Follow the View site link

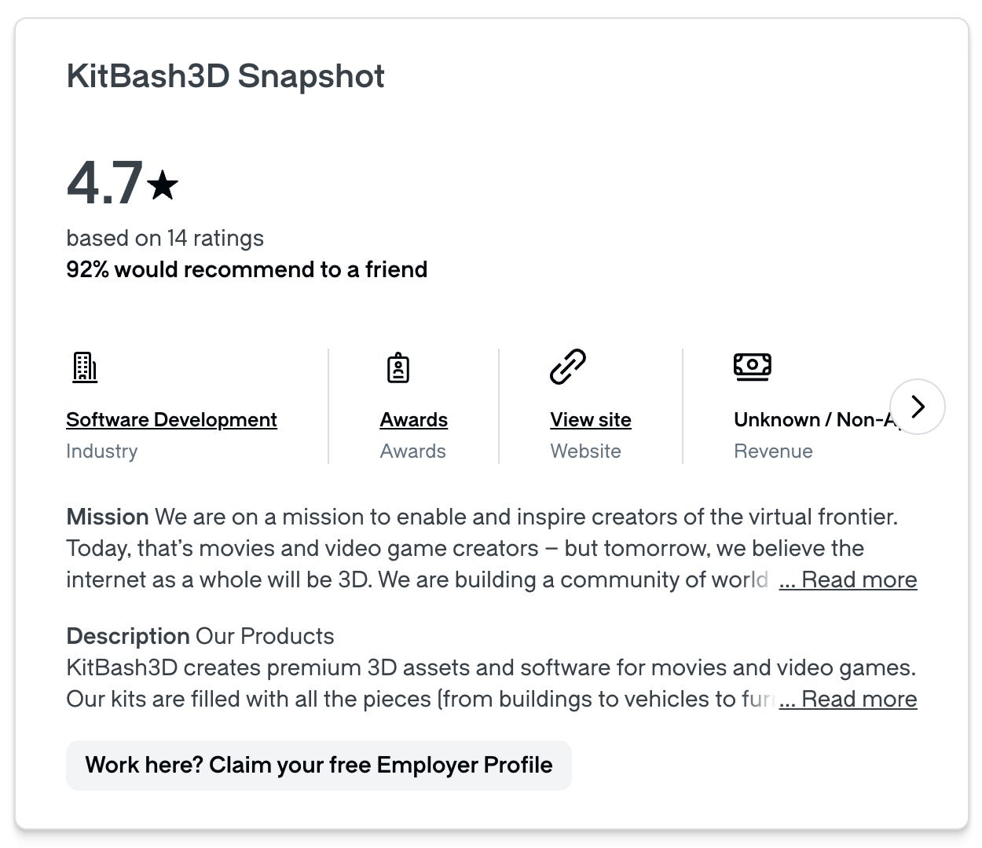591,420
